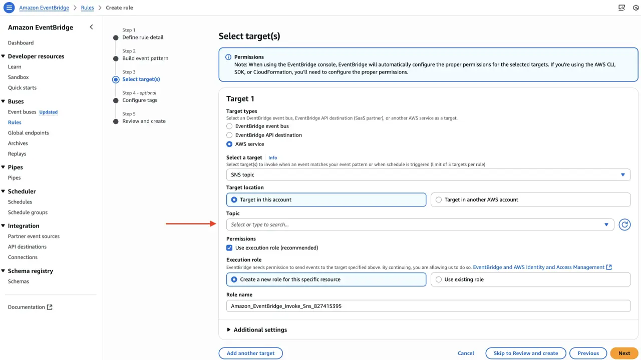Collapse Developer resources section
The image size is (641, 360).
pyautogui.click(x=4, y=56)
